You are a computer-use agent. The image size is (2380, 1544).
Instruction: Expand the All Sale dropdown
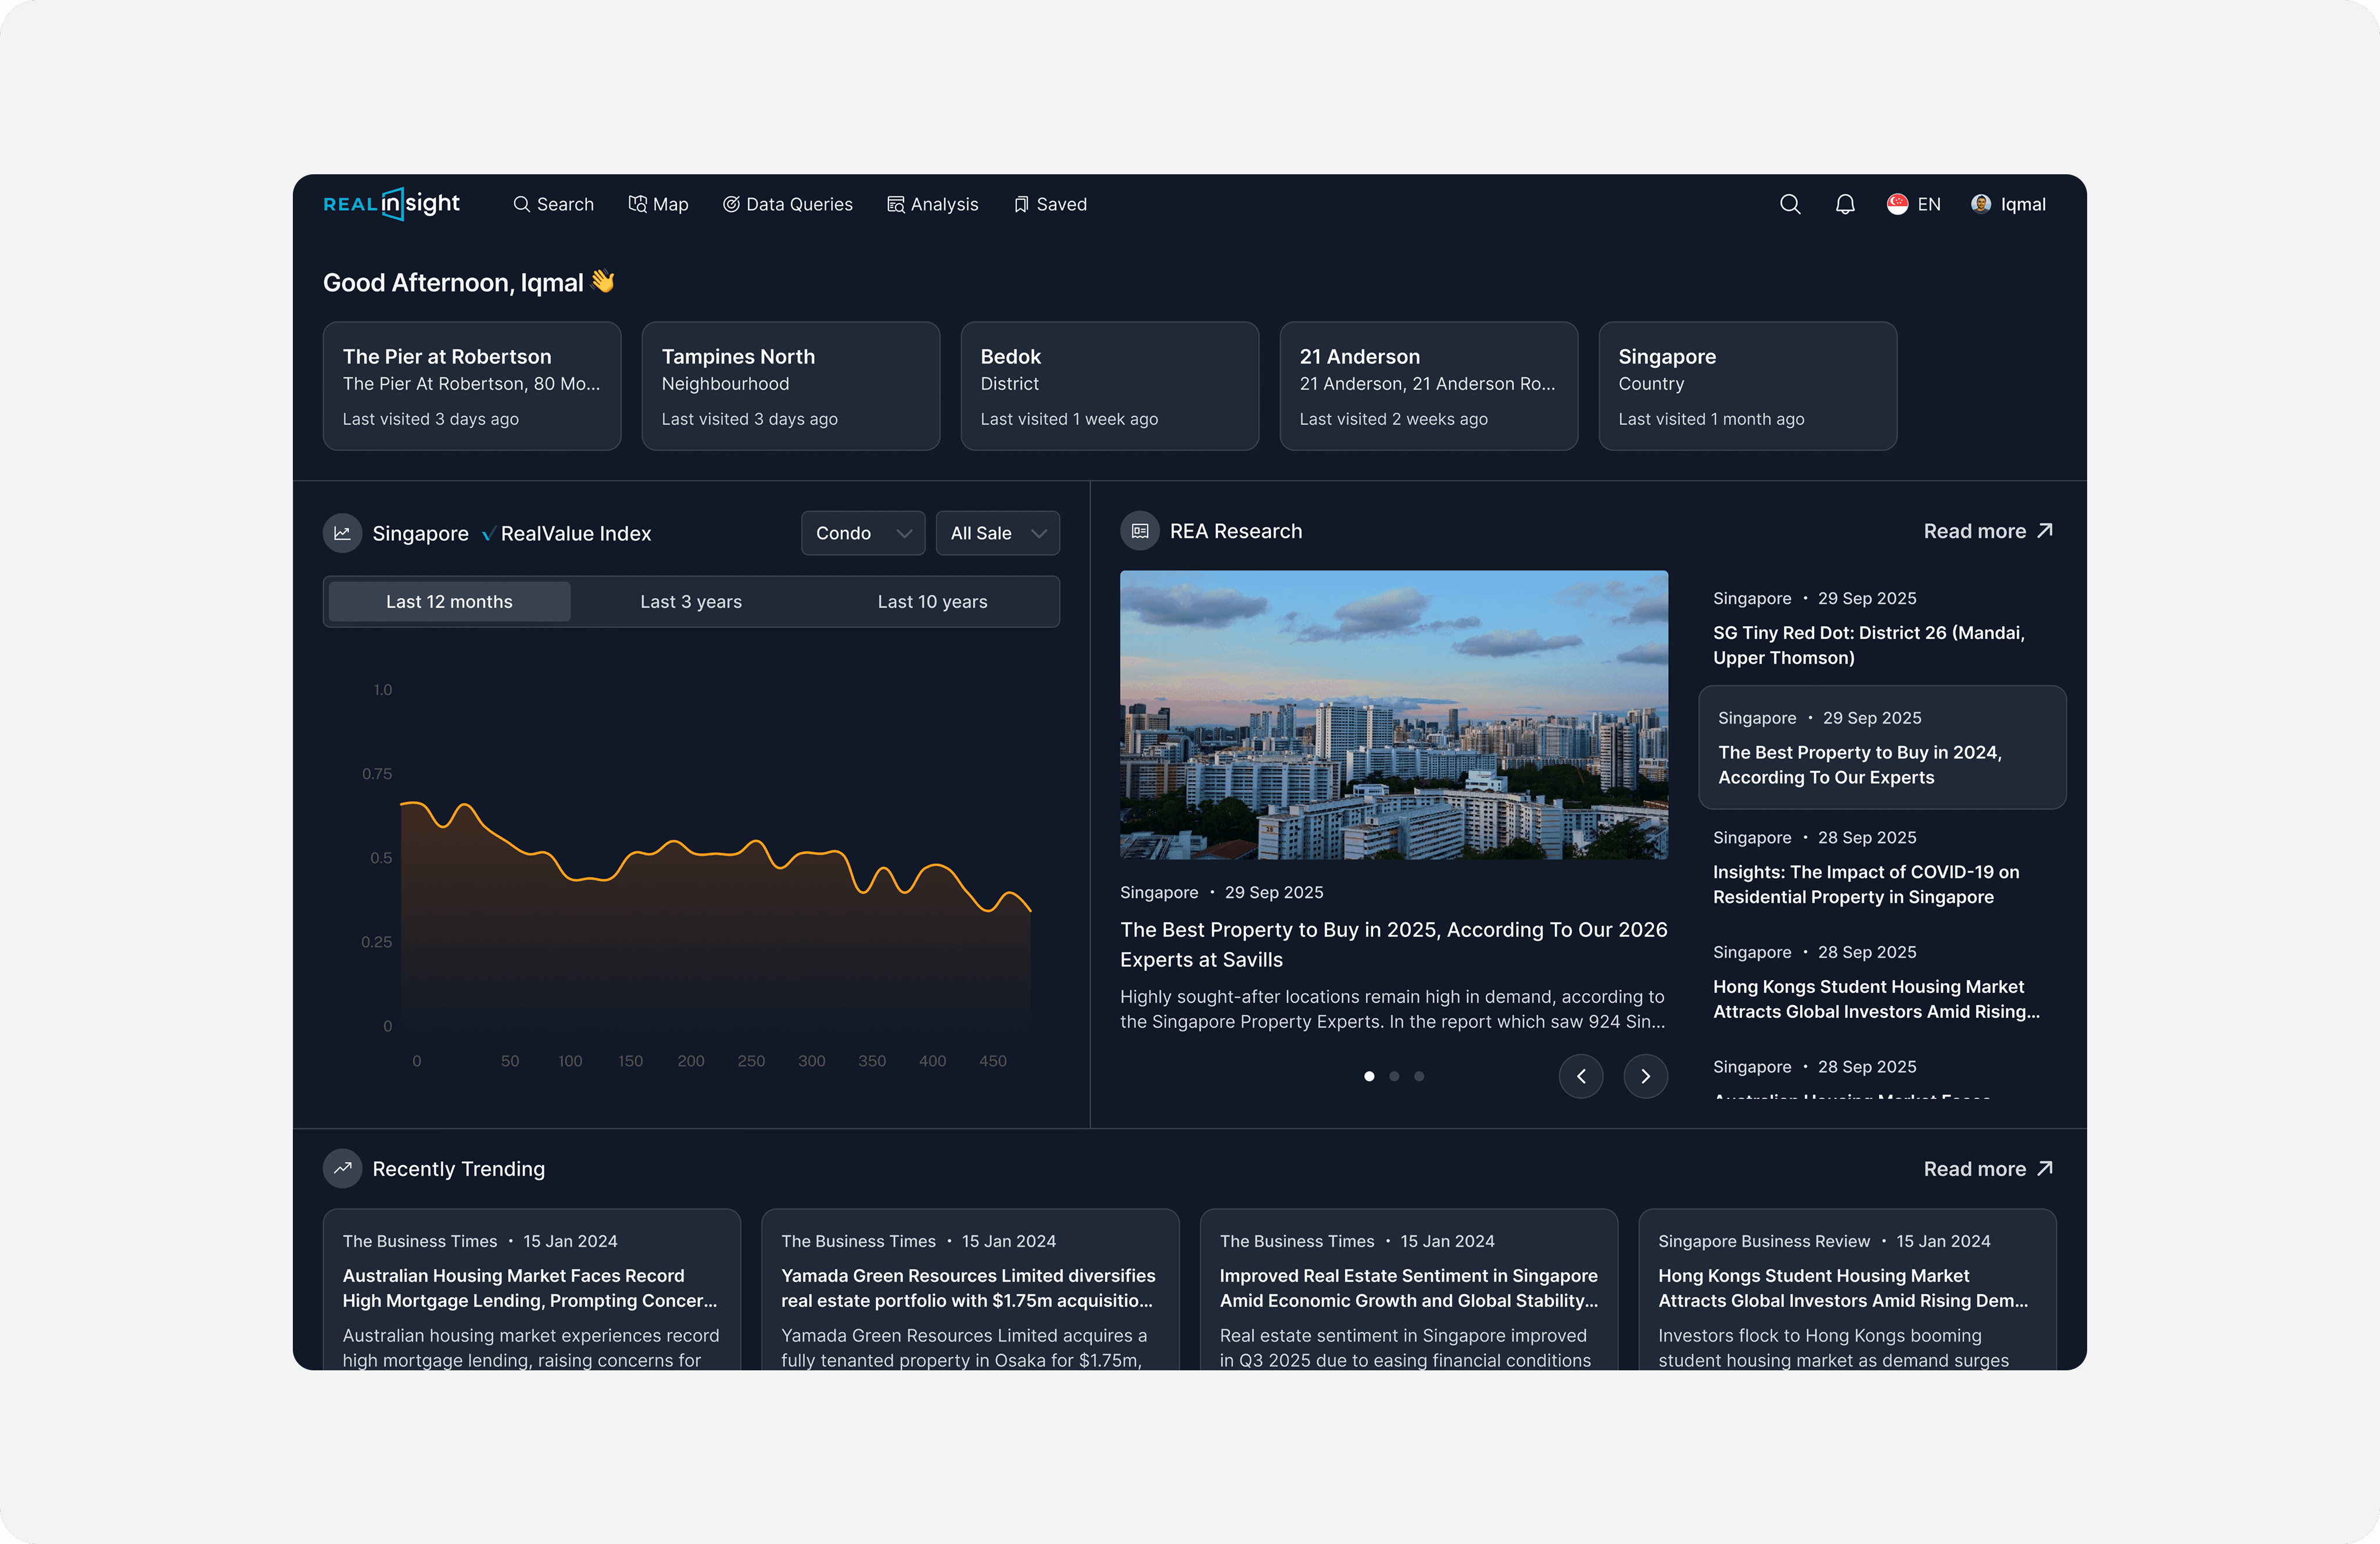pyautogui.click(x=997, y=533)
